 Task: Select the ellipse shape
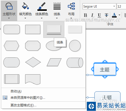(51, 46)
